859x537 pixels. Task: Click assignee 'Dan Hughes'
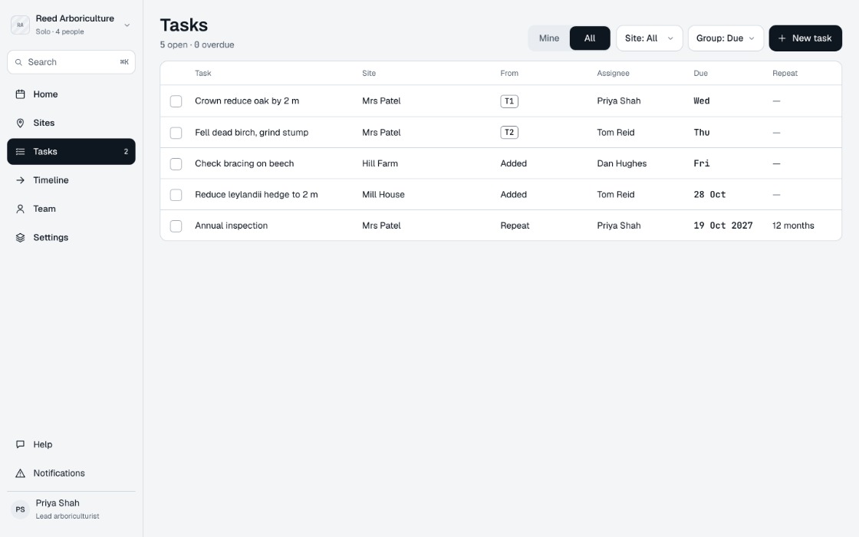(622, 163)
